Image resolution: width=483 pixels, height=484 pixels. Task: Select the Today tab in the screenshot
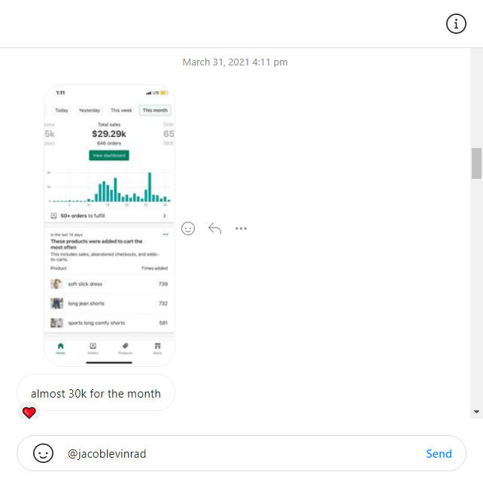(62, 110)
